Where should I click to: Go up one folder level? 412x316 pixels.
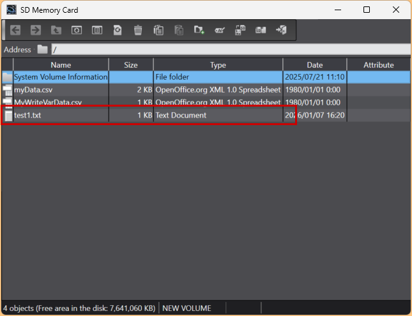tap(56, 30)
